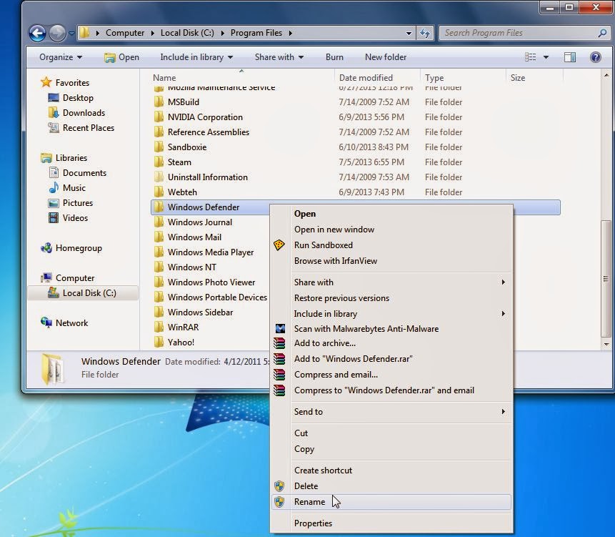Click the search magnifier icon
This screenshot has width=615, height=537.
coord(602,33)
